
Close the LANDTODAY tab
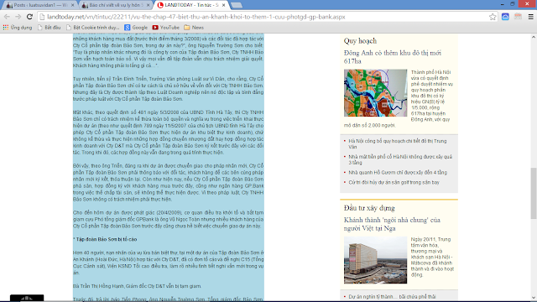[x=223, y=5]
